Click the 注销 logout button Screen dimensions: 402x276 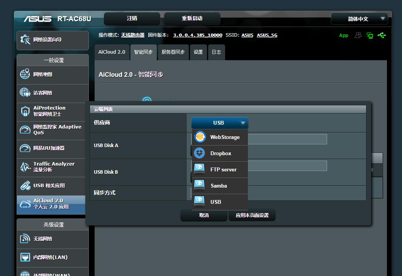coord(132,19)
